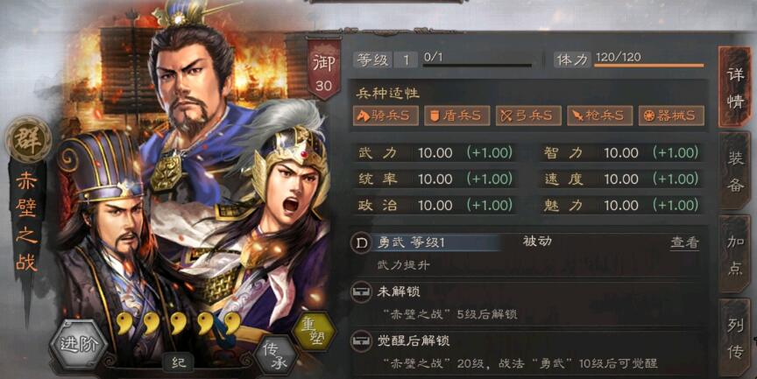The width and height of the screenshot is (757, 379).
Task: Go to the 加点 tab
Action: [x=735, y=255]
